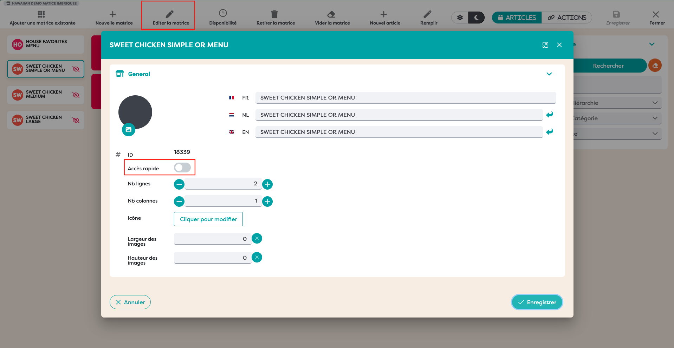
Task: Click the ID hash symbol icon
Action: point(118,155)
